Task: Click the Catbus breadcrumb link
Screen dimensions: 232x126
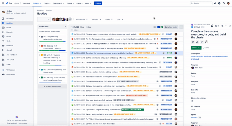Action: (49, 10)
